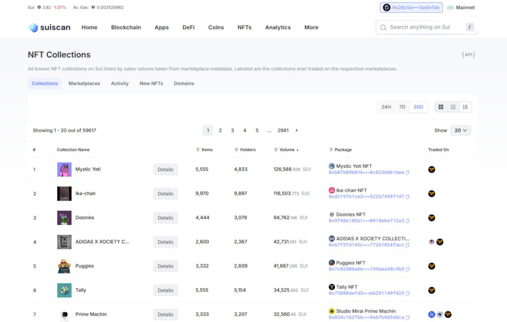
Task: Click the suiscan logo
Action: pos(50,27)
